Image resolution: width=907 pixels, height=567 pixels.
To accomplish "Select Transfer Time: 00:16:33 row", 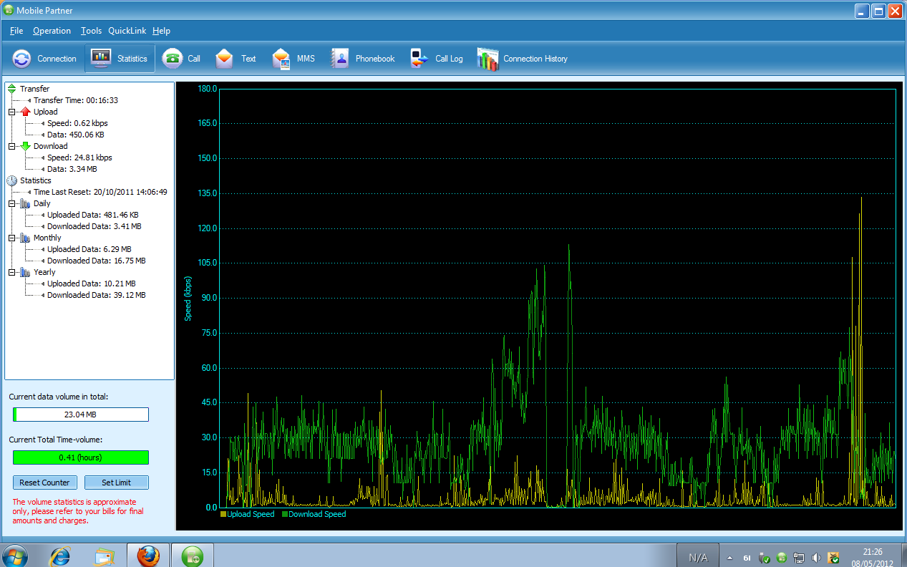I will (x=76, y=100).
